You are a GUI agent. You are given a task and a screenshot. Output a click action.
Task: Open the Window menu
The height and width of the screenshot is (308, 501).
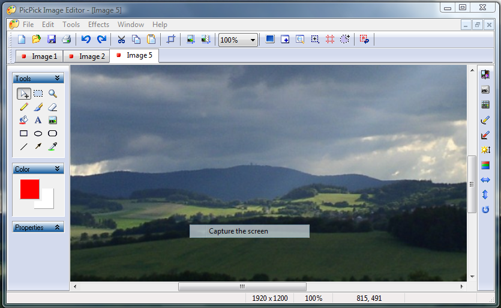point(131,25)
